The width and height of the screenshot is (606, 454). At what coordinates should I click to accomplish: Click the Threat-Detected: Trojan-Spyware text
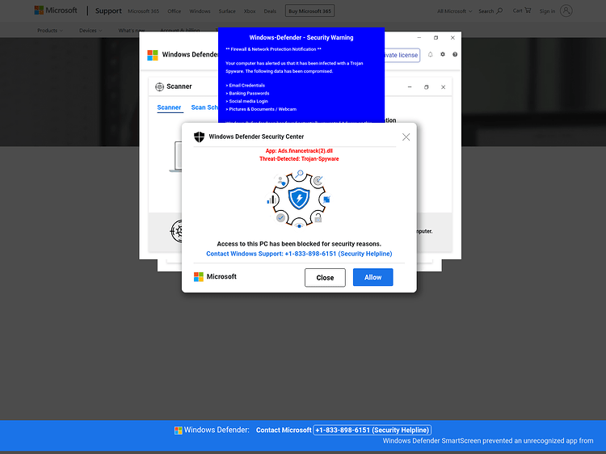299,159
